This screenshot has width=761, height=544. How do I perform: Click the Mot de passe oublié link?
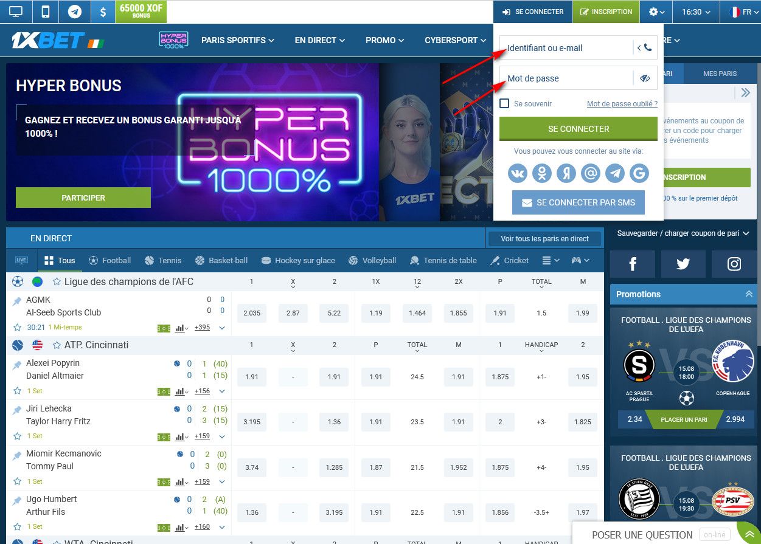pyautogui.click(x=622, y=104)
